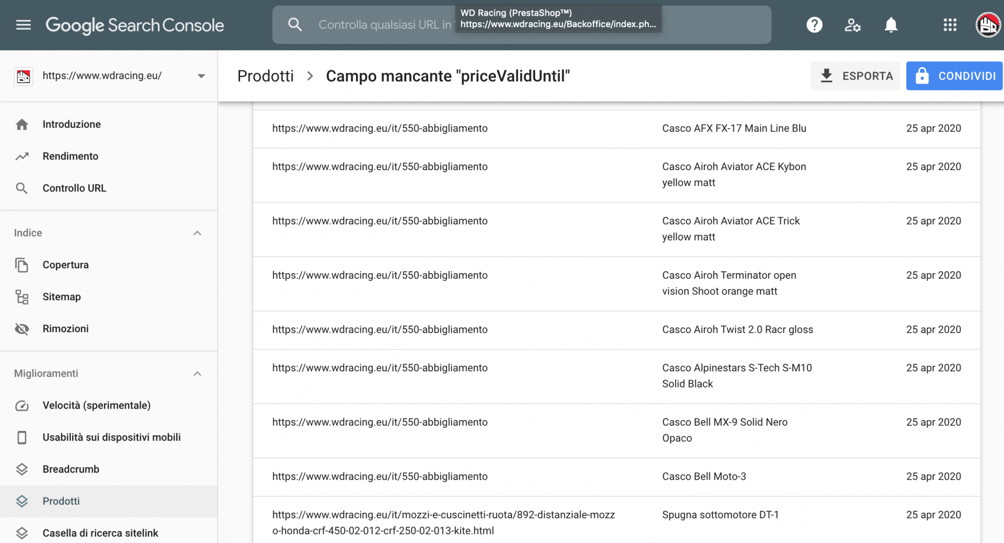Open the Google apps grid

click(x=950, y=25)
